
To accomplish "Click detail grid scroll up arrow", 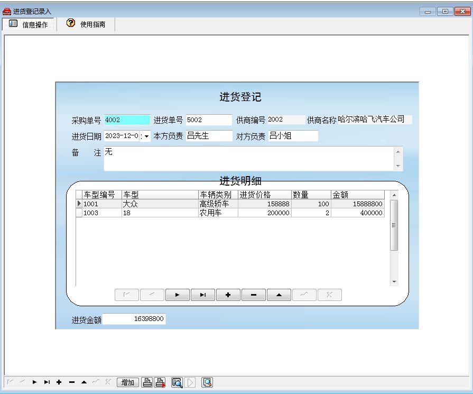I will pyautogui.click(x=394, y=195).
